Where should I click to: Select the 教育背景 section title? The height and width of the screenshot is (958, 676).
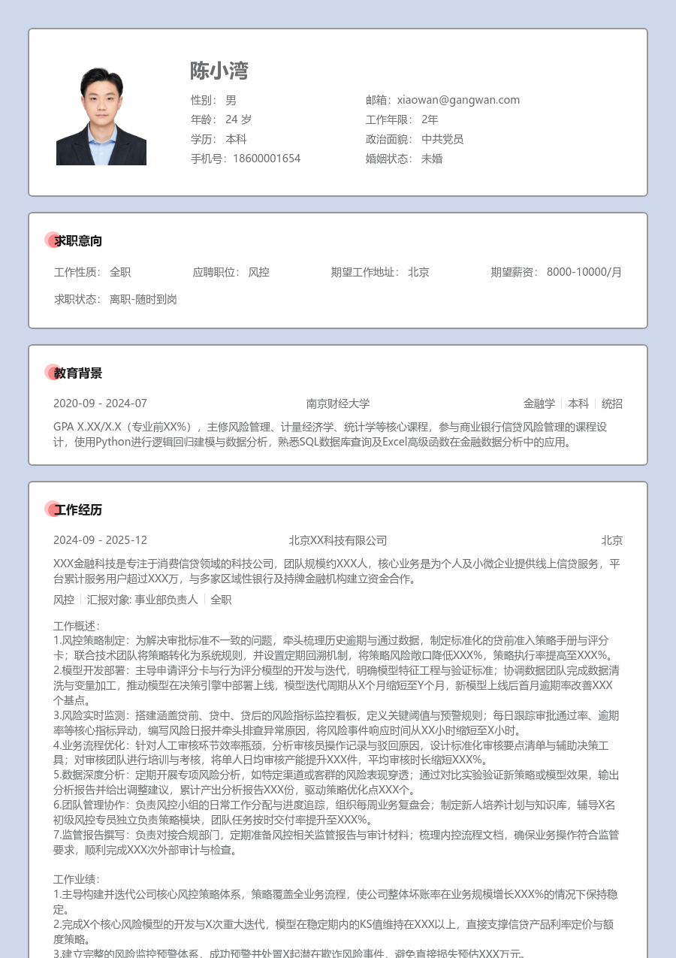[78, 373]
